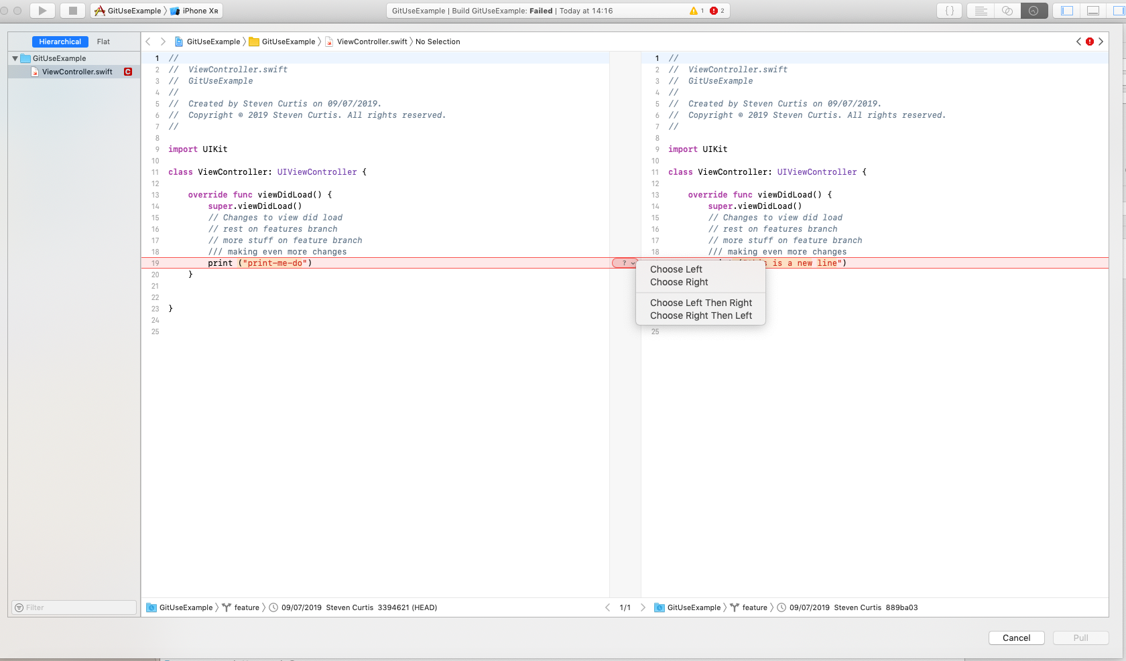Toggle the inspectors panel visibility
The height and width of the screenshot is (661, 1126).
coord(1118,11)
